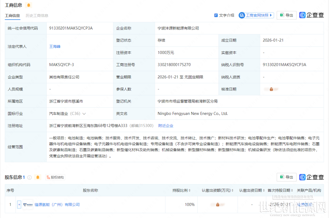Viewport: 329px width, 218px height.
Task: Select the 工商信息 tab
Action: pos(12,16)
